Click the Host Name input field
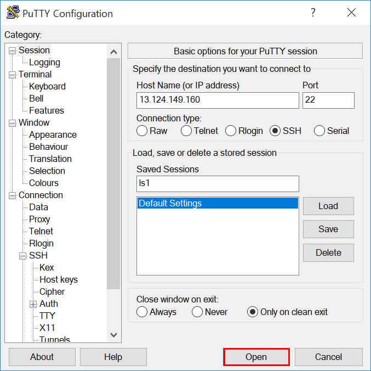Image resolution: width=371 pixels, height=371 pixels. [x=218, y=100]
